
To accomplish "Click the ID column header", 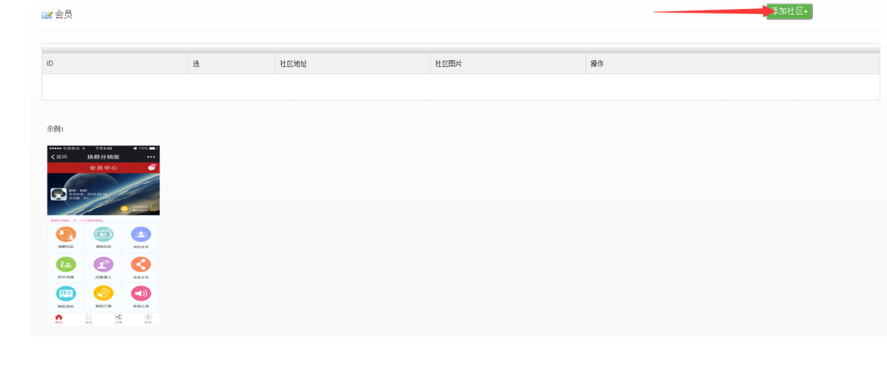I will click(x=50, y=64).
